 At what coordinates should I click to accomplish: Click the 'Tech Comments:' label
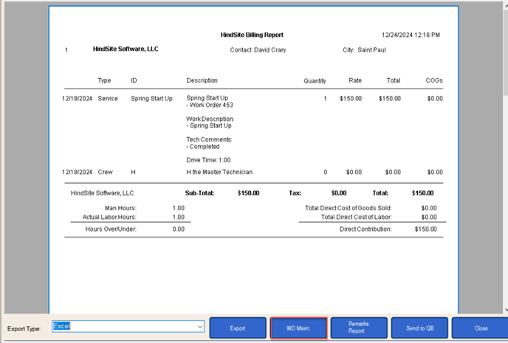pos(209,139)
